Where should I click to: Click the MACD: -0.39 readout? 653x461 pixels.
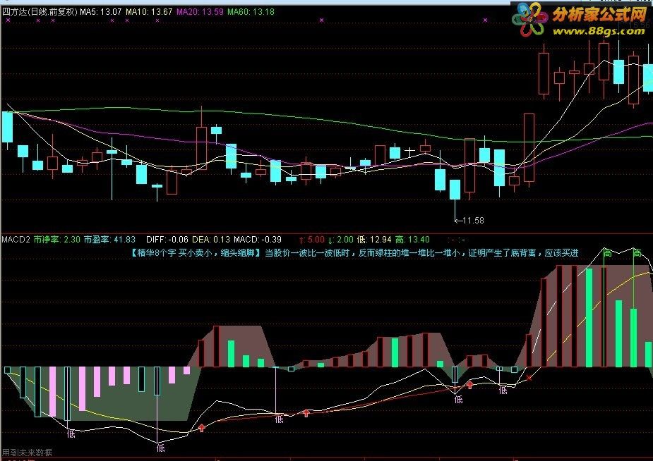pyautogui.click(x=258, y=240)
